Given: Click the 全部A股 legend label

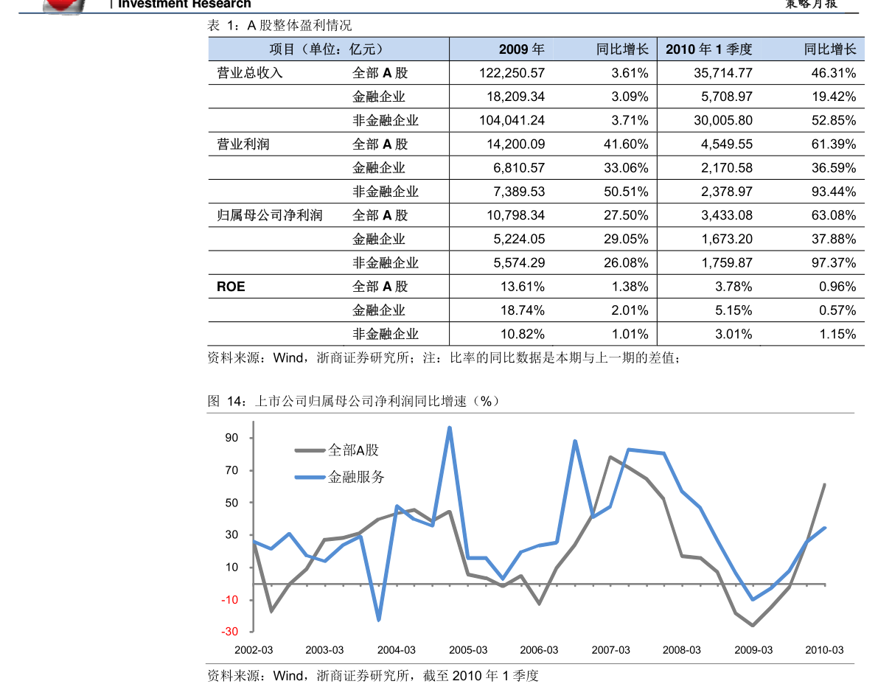Looking at the screenshot, I should (x=353, y=450).
